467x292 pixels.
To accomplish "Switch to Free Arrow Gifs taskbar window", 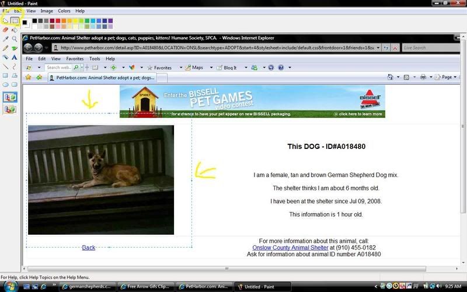I will point(145,287).
